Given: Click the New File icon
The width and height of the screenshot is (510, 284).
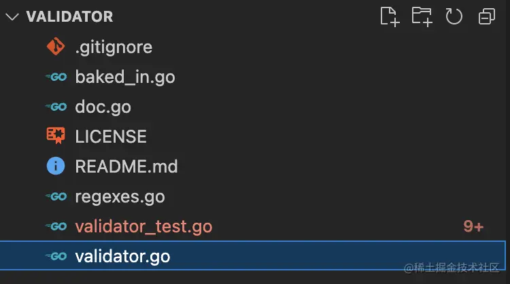Looking at the screenshot, I should pyautogui.click(x=390, y=16).
